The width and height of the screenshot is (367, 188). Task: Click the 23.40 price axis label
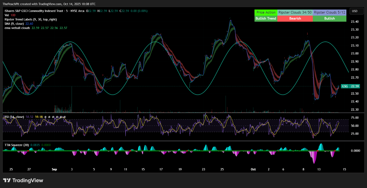pyautogui.click(x=355, y=22)
